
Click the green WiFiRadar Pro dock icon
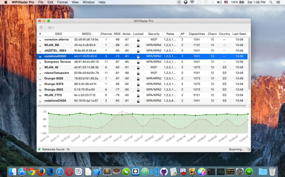click(x=249, y=172)
